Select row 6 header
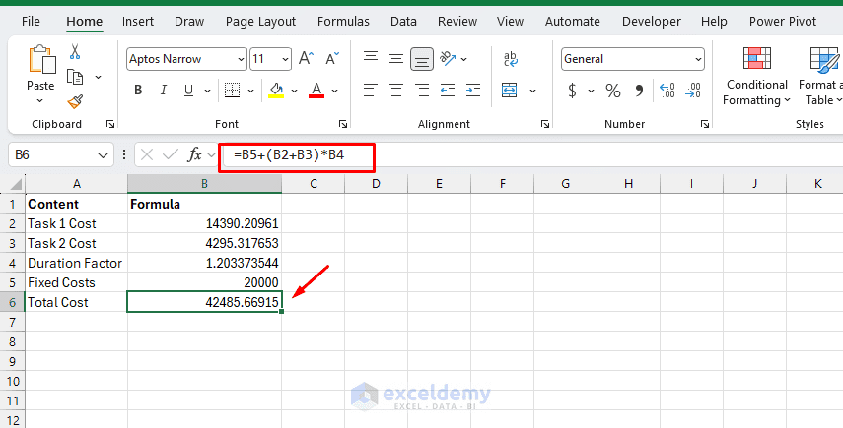This screenshot has width=843, height=428. coord(13,302)
